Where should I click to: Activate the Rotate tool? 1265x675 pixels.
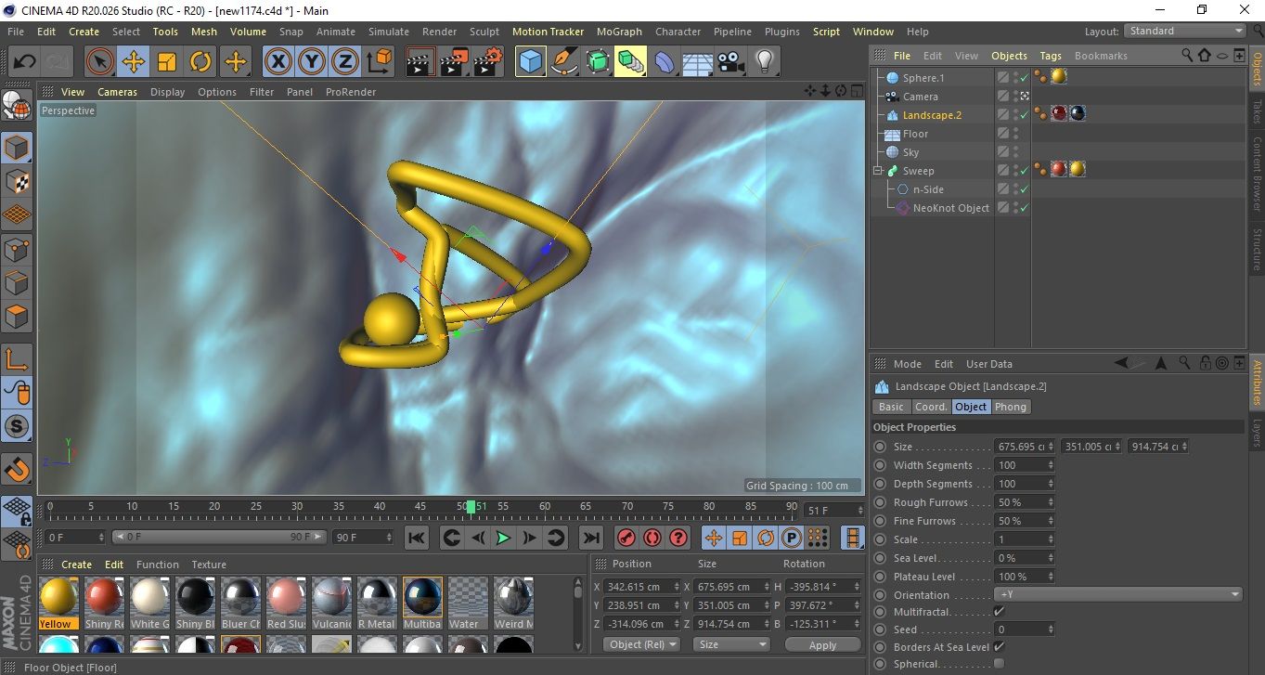pos(200,62)
